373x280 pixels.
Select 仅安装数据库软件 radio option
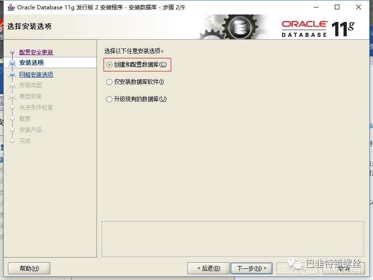point(109,82)
